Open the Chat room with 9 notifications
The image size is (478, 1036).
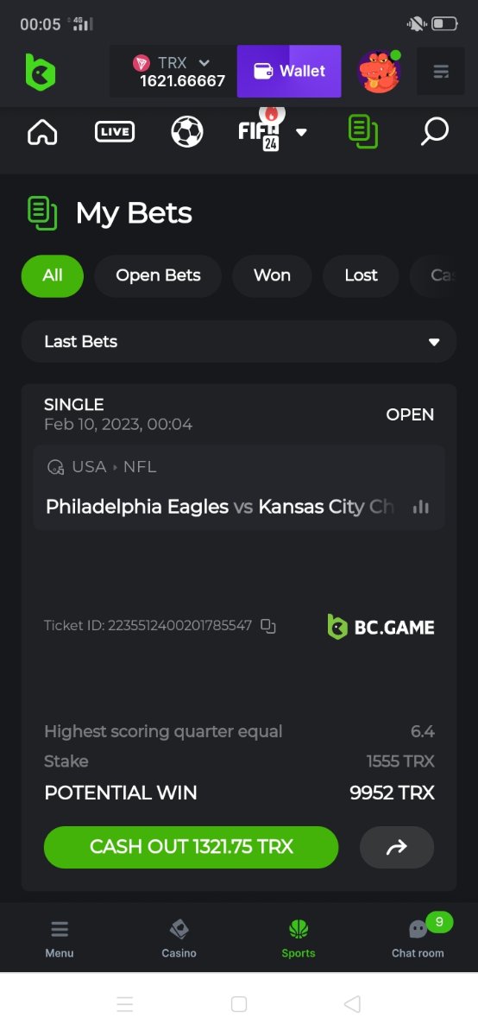pos(418,938)
